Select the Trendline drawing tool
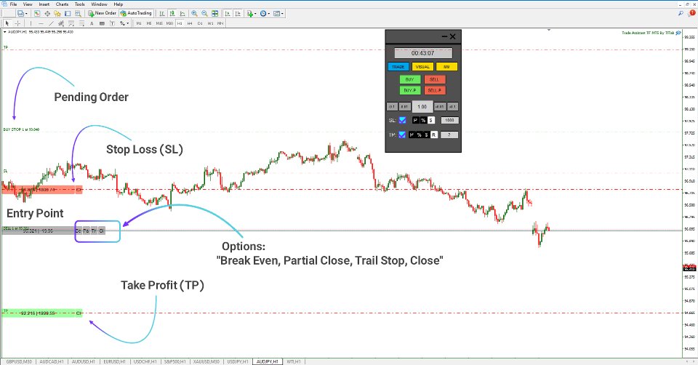Screen dimensions: 698x365 [51, 23]
